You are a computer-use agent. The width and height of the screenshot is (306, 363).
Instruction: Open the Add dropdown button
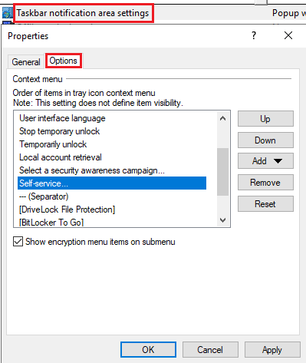265,161
